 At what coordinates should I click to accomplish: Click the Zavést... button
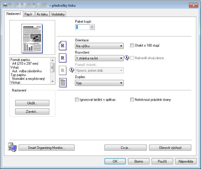click(32, 112)
